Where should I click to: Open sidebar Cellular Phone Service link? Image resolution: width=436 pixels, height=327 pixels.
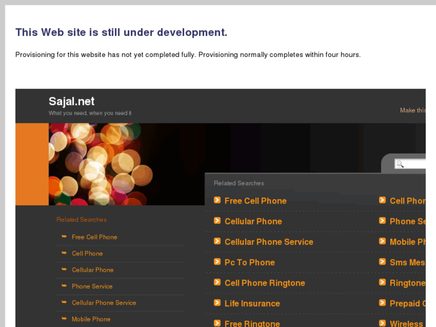coord(104,303)
